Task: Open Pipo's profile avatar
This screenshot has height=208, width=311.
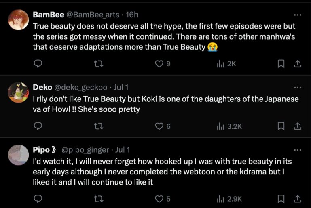Action: click(x=19, y=155)
